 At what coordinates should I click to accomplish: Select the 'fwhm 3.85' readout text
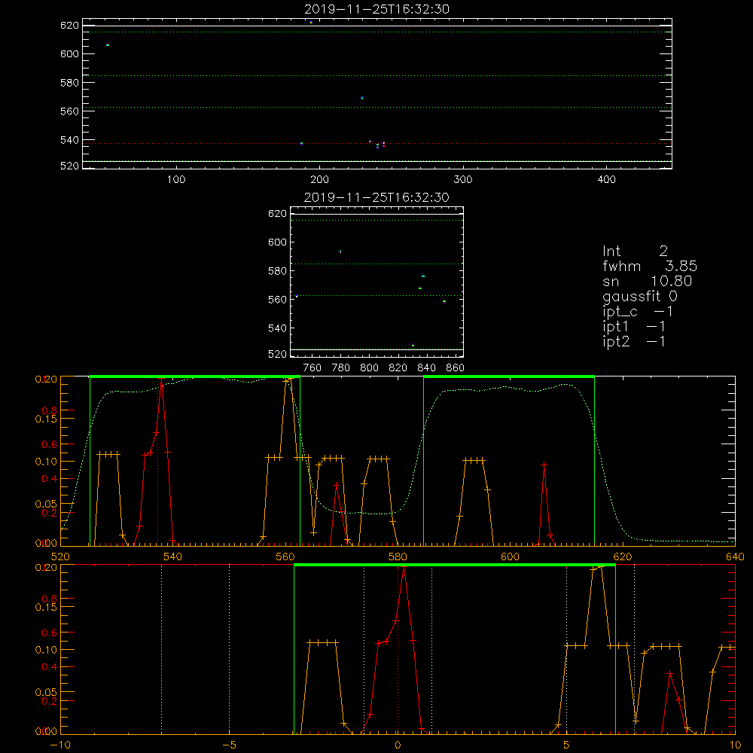650,266
